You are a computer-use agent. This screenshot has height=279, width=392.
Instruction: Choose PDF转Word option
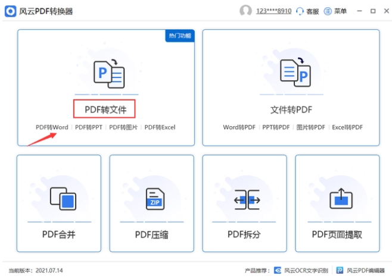(52, 127)
